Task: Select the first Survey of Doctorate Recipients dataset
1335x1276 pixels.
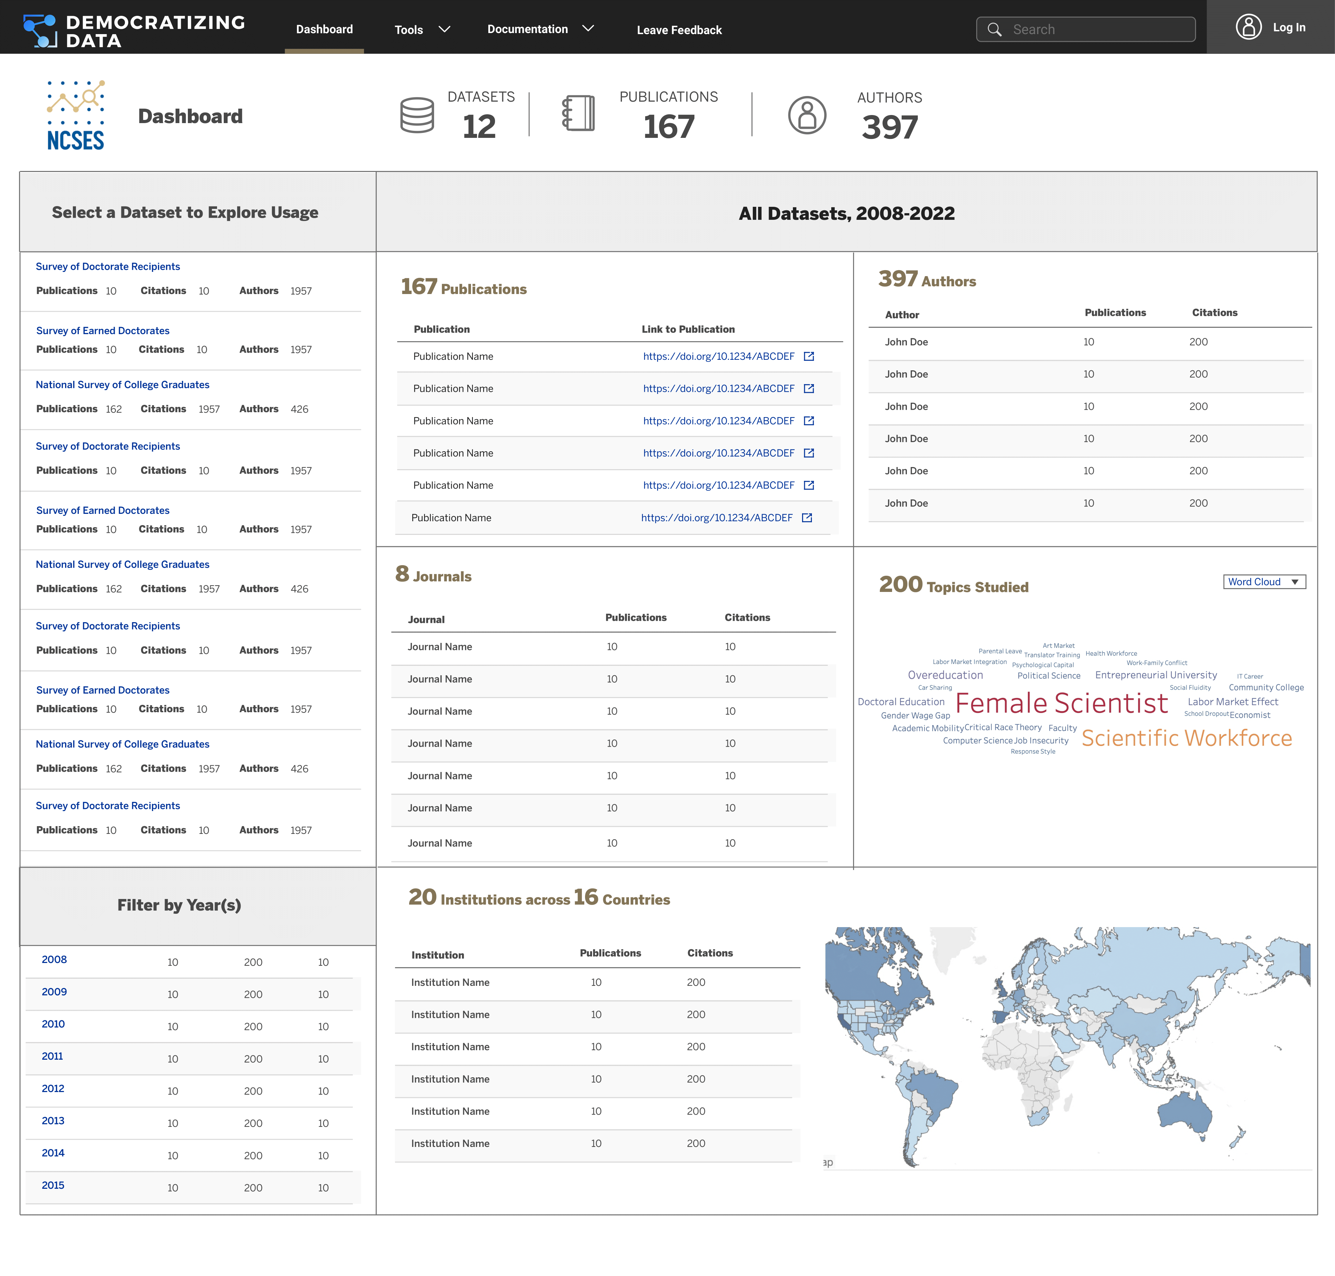Action: pyautogui.click(x=108, y=267)
